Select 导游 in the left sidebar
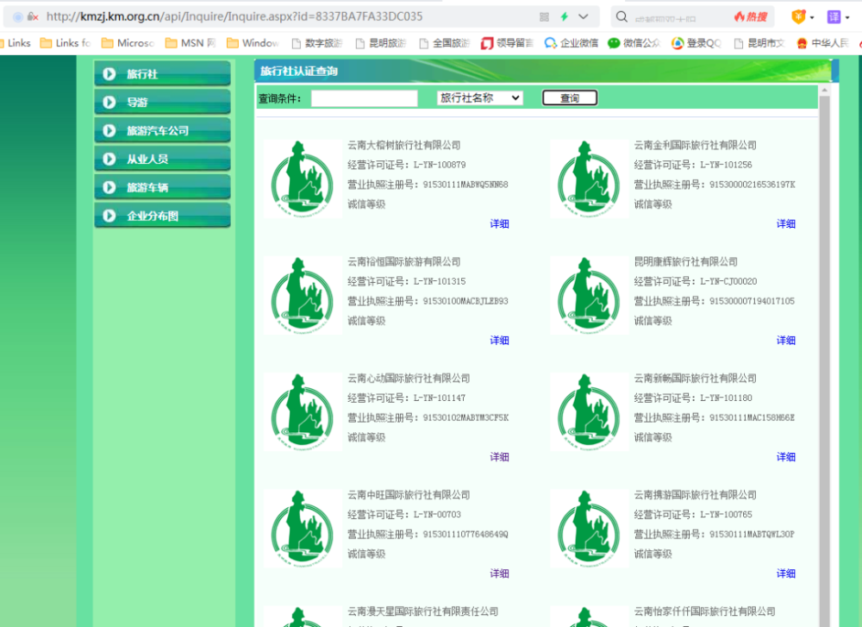Image resolution: width=862 pixels, height=627 pixels. pyautogui.click(x=162, y=103)
